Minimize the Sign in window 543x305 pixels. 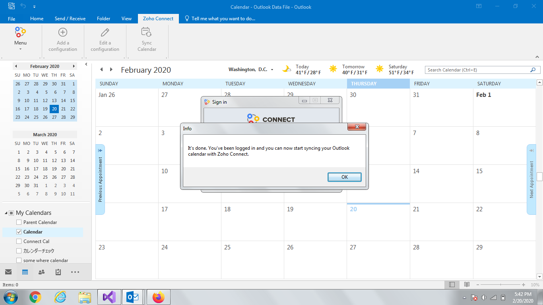(x=304, y=101)
